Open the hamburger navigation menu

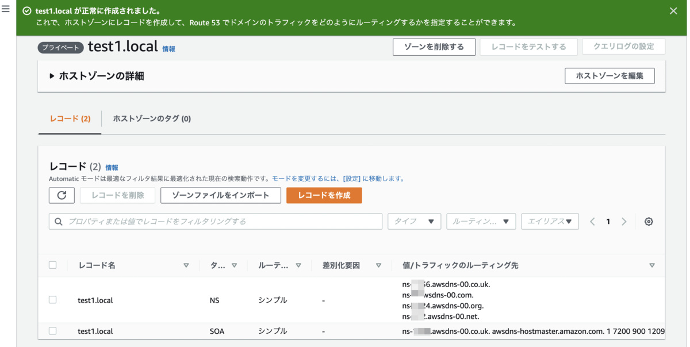click(6, 9)
